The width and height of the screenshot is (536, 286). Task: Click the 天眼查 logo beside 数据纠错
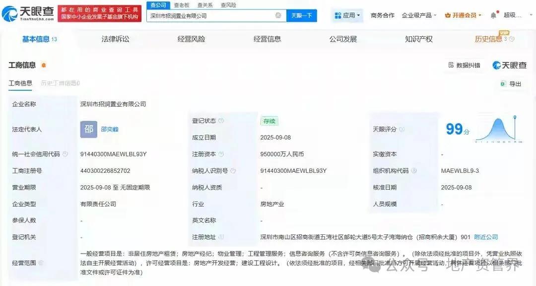tap(509, 65)
